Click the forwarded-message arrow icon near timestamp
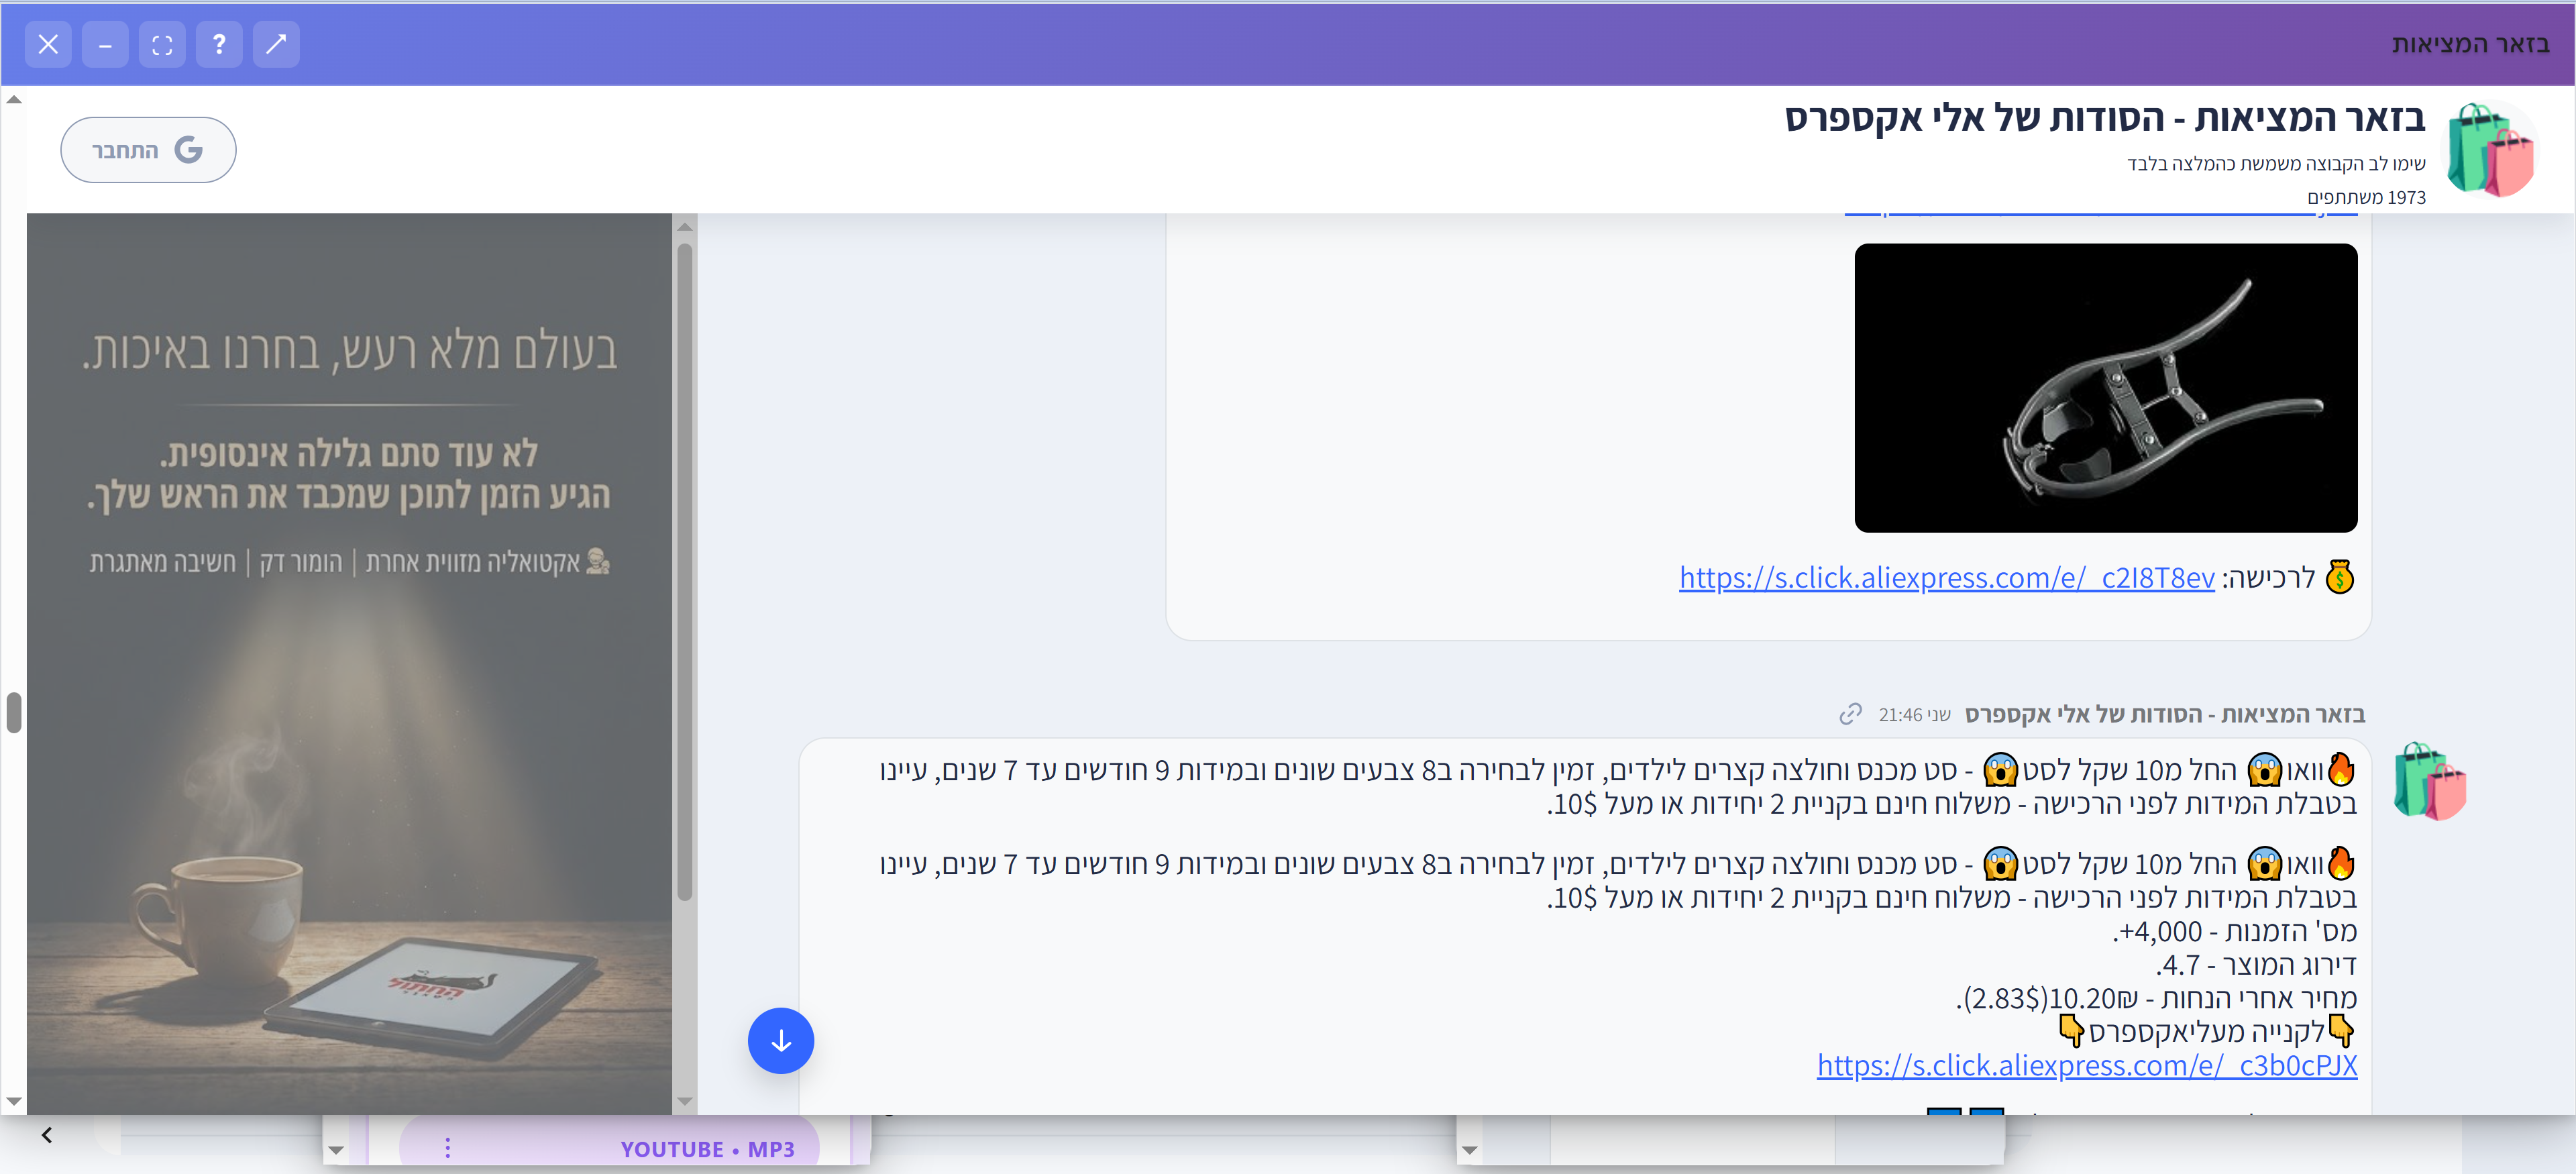The image size is (2576, 1174). click(1851, 714)
